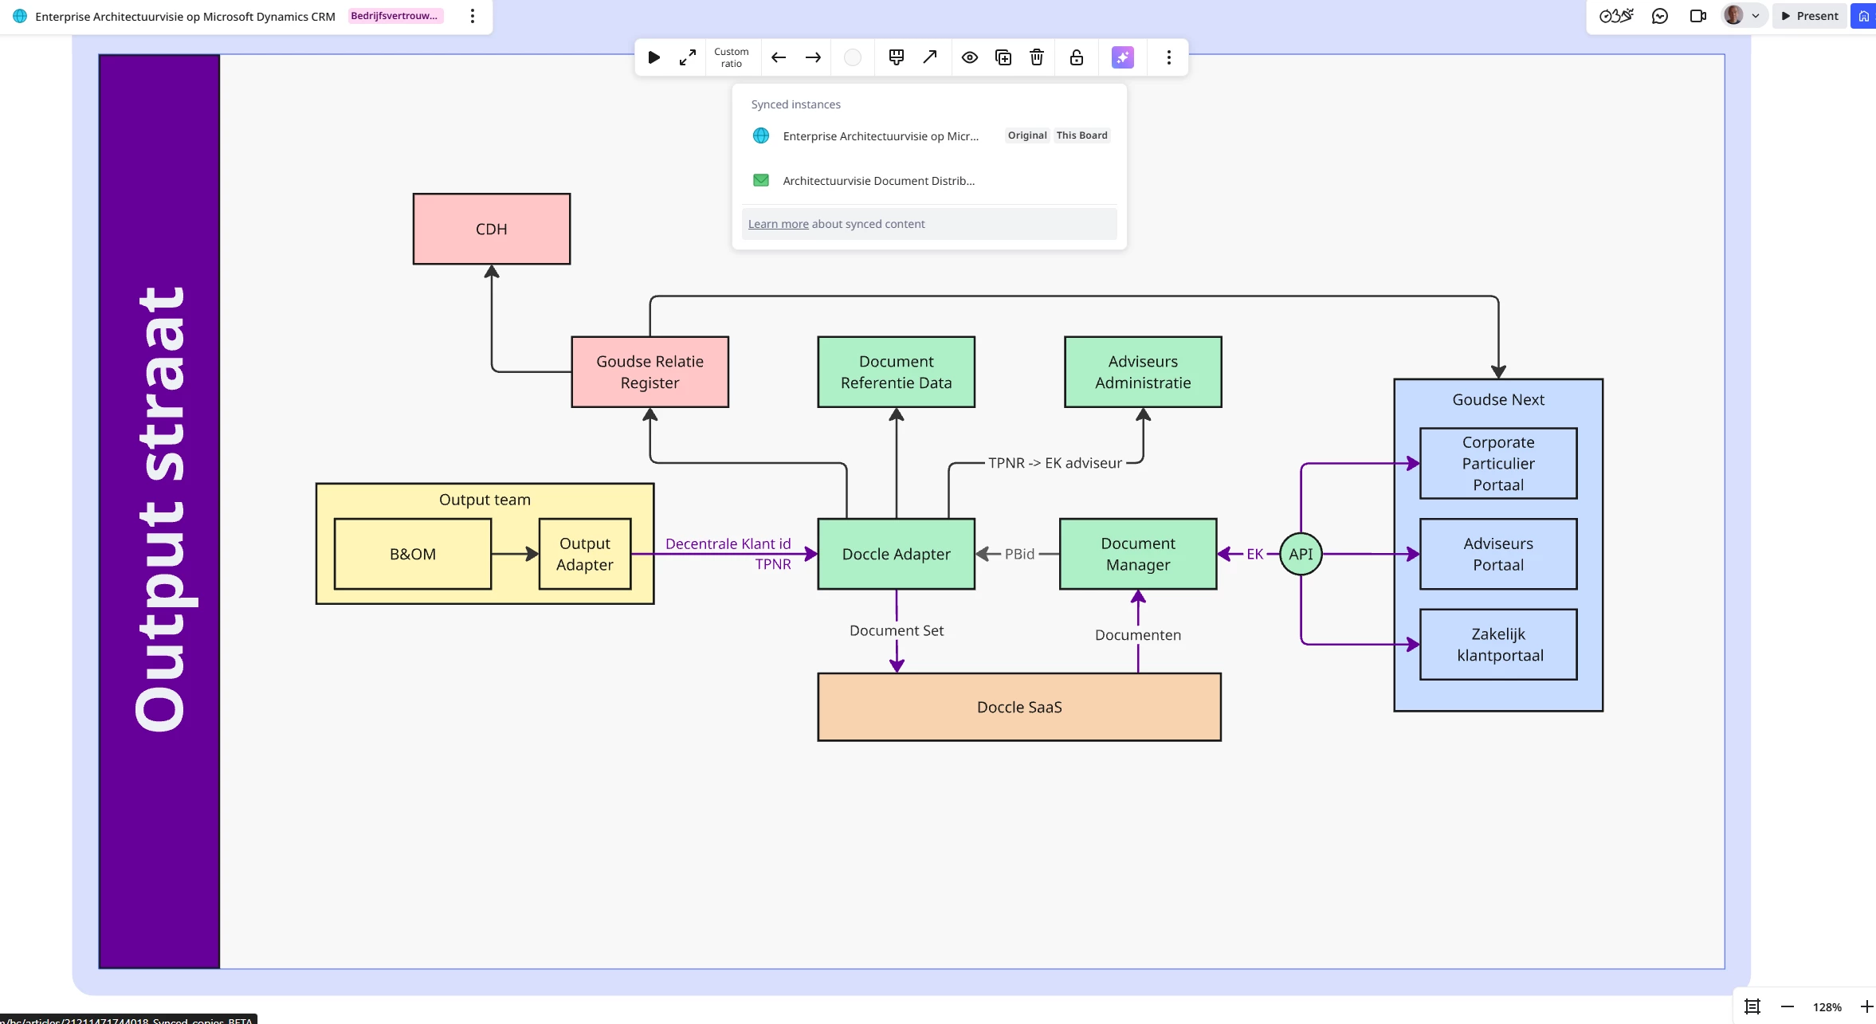Open the AI sparkle assistant button
The width and height of the screenshot is (1876, 1024).
[x=1122, y=57]
